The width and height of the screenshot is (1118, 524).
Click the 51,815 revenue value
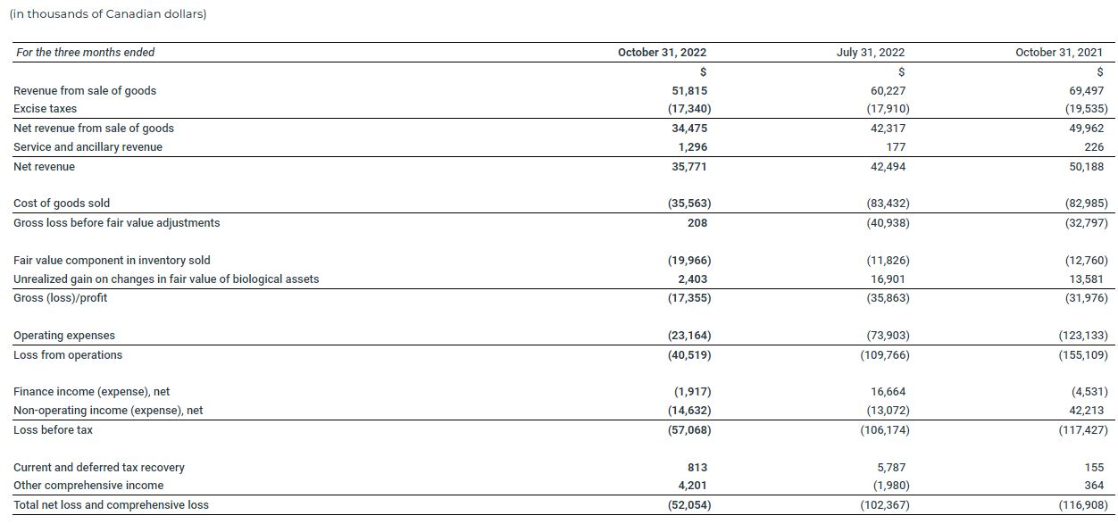688,90
